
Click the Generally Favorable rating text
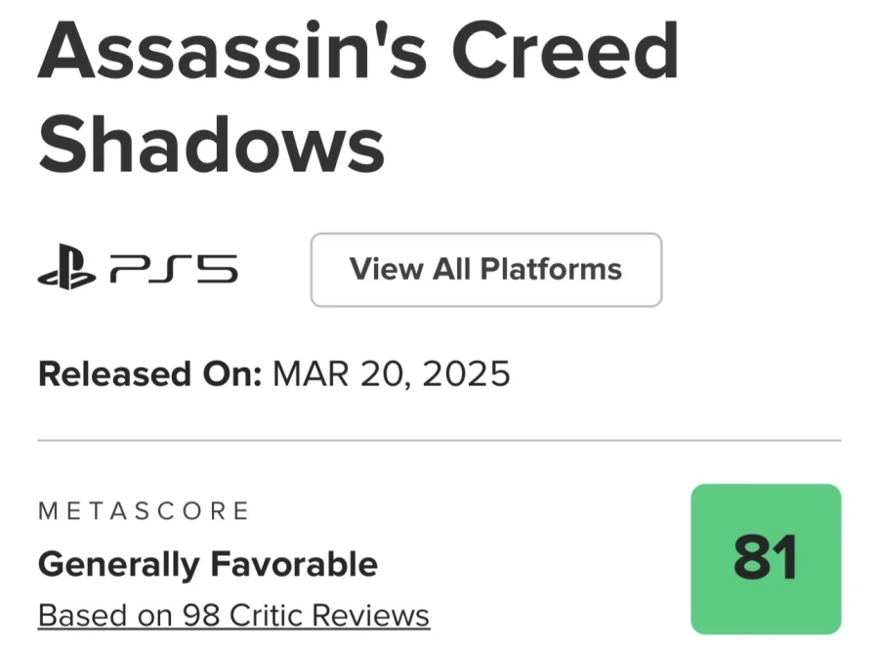pos(207,564)
